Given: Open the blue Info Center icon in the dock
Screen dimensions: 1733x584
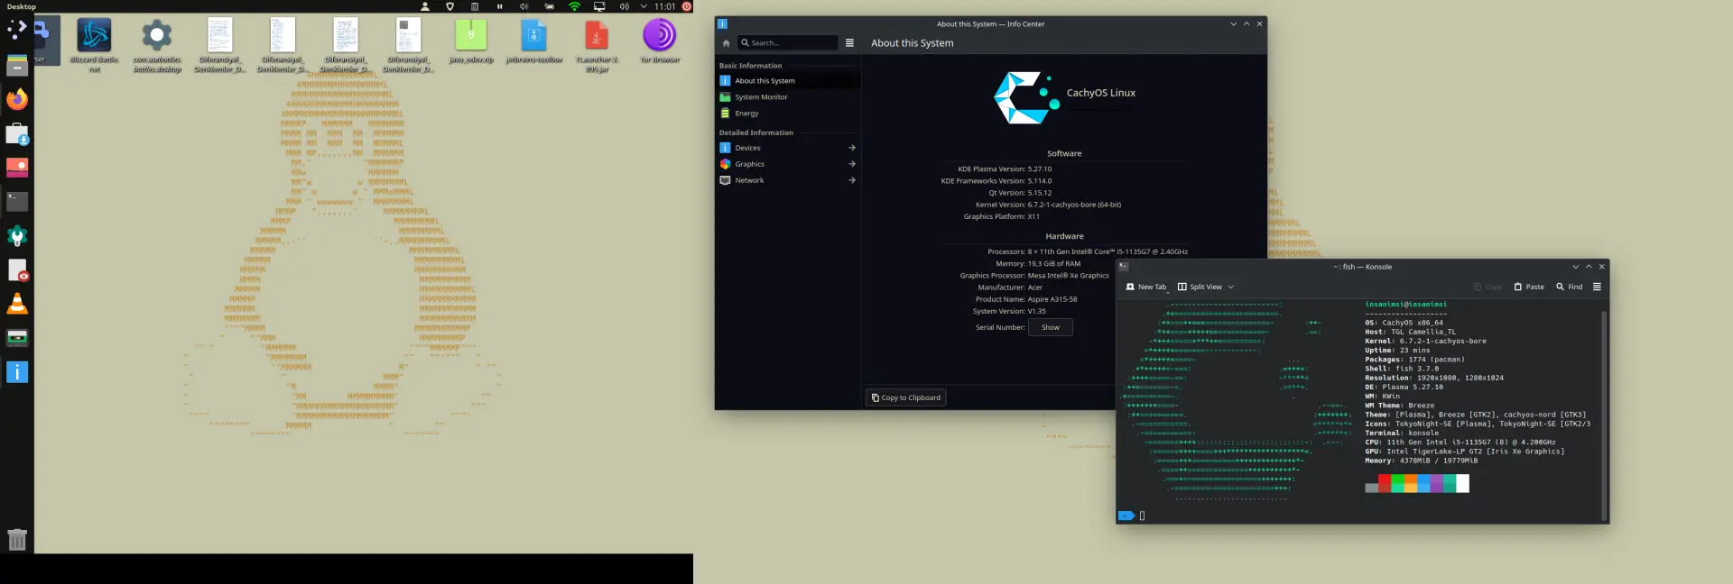Looking at the screenshot, I should click(x=17, y=371).
